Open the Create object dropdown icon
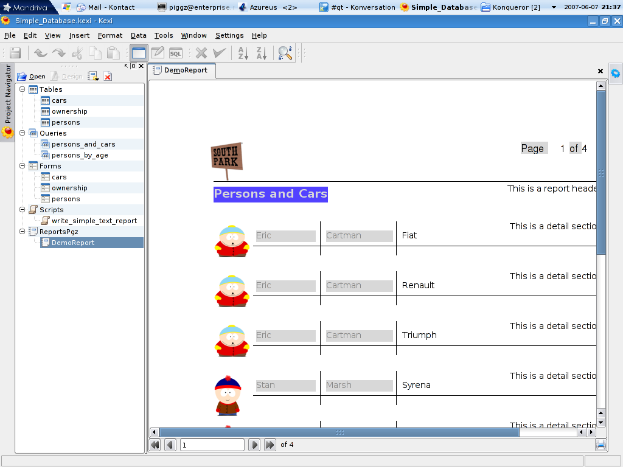Viewport: 623px width, 467px height. pos(93,76)
